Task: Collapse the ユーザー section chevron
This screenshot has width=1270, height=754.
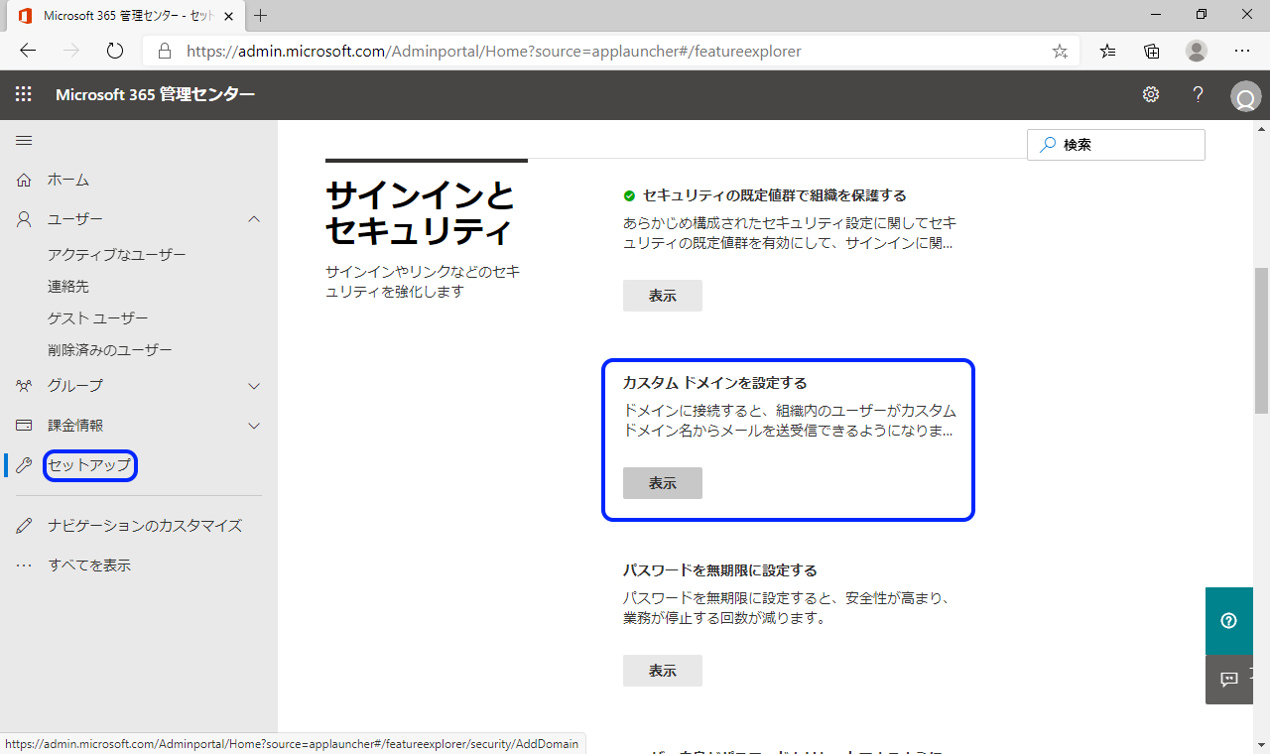Action: pos(254,219)
